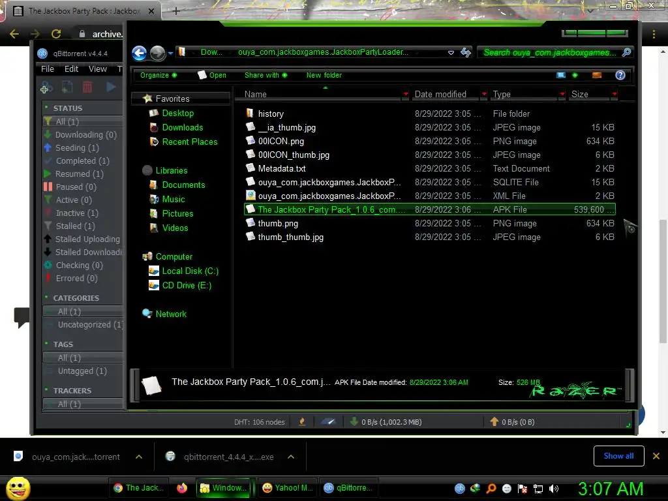Click qBittorrent add torrent file icon
Viewport: 668px width, 501px height.
67,87
